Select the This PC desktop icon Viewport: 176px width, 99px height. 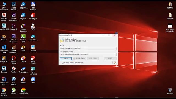coord(4,6)
